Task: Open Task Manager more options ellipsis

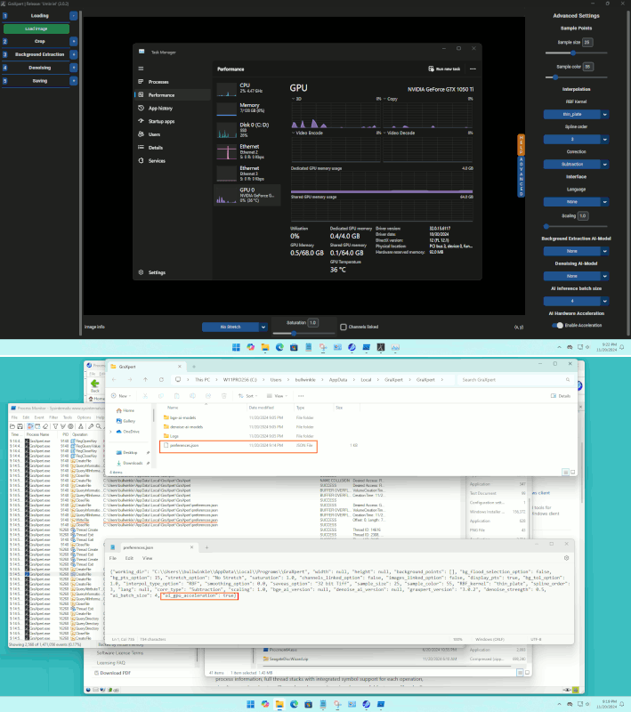Action: tap(473, 69)
